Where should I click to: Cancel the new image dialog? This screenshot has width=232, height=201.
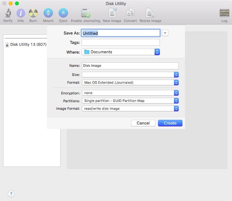(143, 123)
